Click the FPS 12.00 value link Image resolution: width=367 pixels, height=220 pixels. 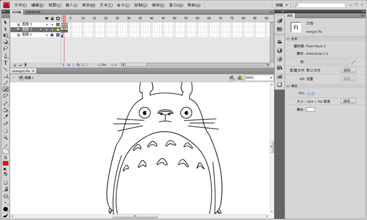[311, 93]
